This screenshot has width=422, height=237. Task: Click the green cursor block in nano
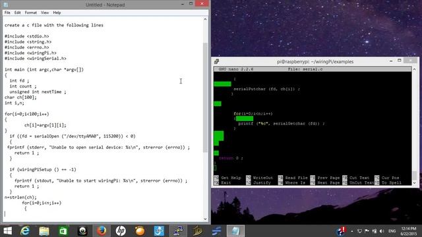[x=215, y=168]
